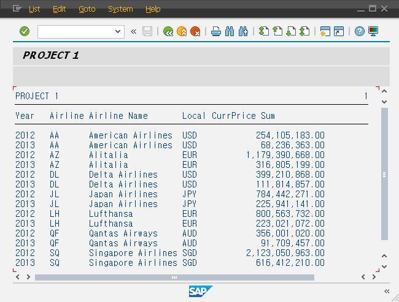
Task: Click the left arrow at horizontal scrollbar start
Action: 17,277
